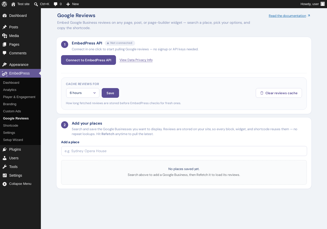Open the search magnifier icon in admin bar
The width and height of the screenshot is (327, 229).
[36, 4]
